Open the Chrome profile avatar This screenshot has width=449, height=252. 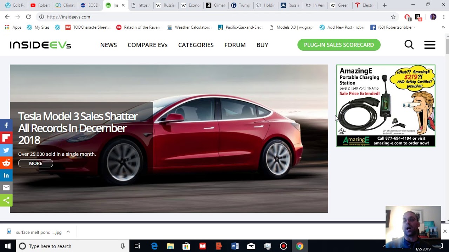click(x=433, y=17)
